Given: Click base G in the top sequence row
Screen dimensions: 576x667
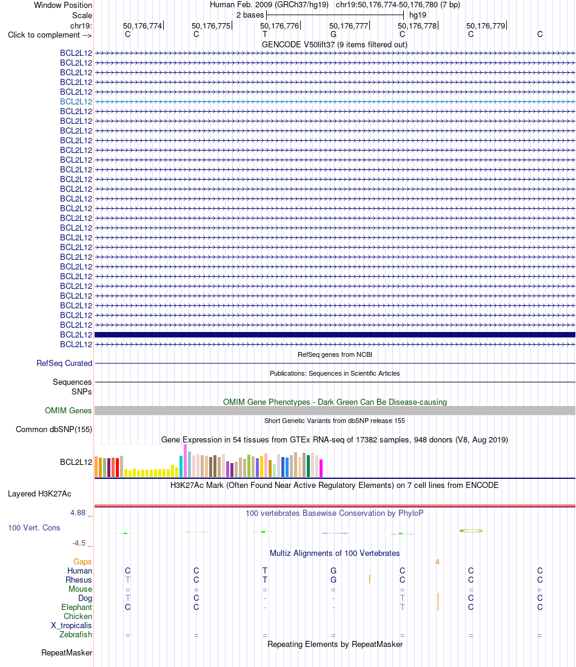Looking at the screenshot, I should (x=333, y=35).
